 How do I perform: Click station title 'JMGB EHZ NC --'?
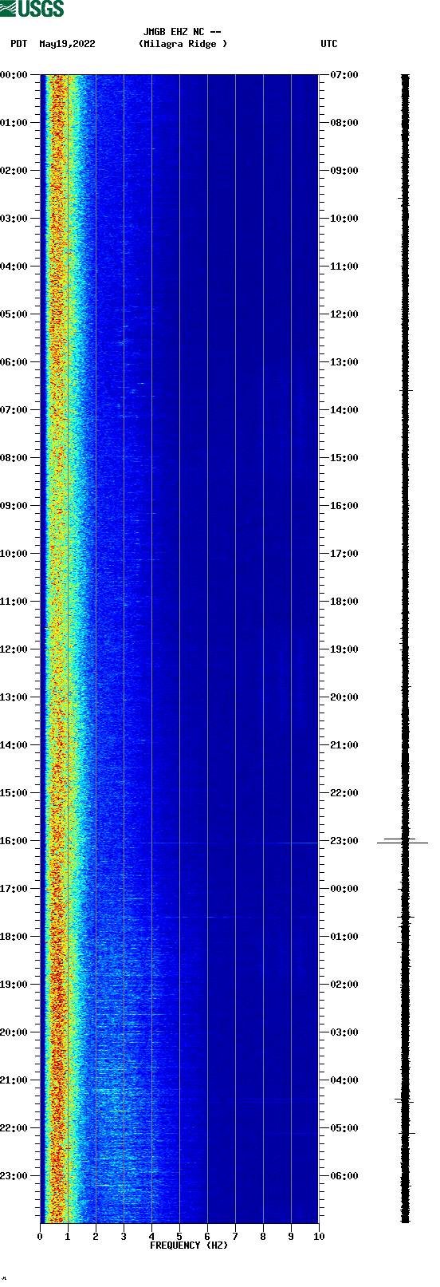(182, 32)
